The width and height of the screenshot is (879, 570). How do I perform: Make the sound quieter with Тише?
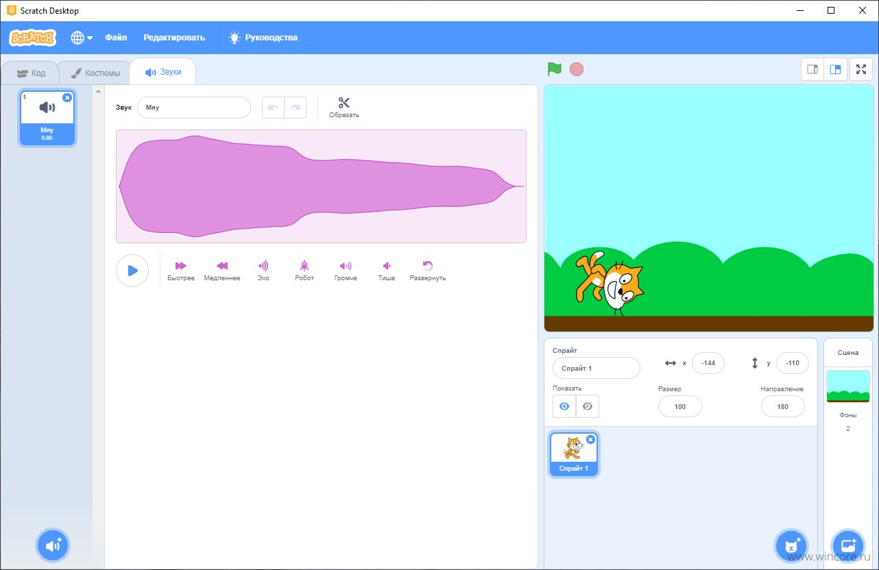click(x=387, y=271)
